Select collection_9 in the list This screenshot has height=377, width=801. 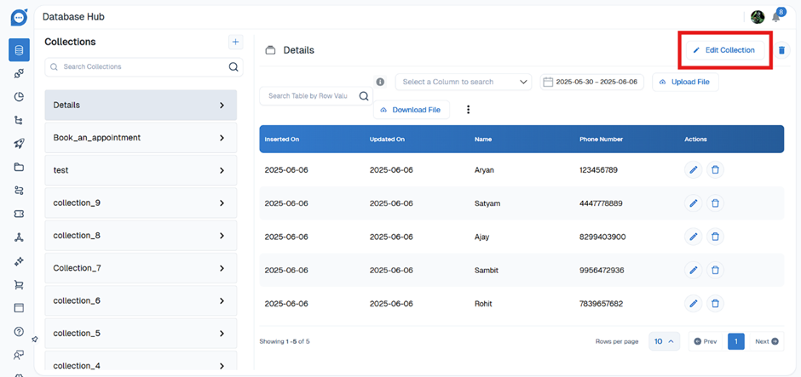point(141,203)
